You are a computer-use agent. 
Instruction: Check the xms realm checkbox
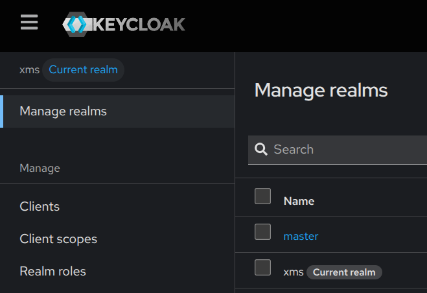pos(262,267)
